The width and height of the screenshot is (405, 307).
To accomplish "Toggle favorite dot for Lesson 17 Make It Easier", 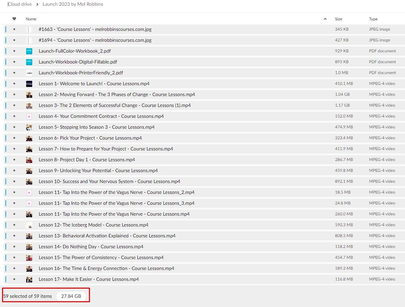I will click(x=14, y=279).
